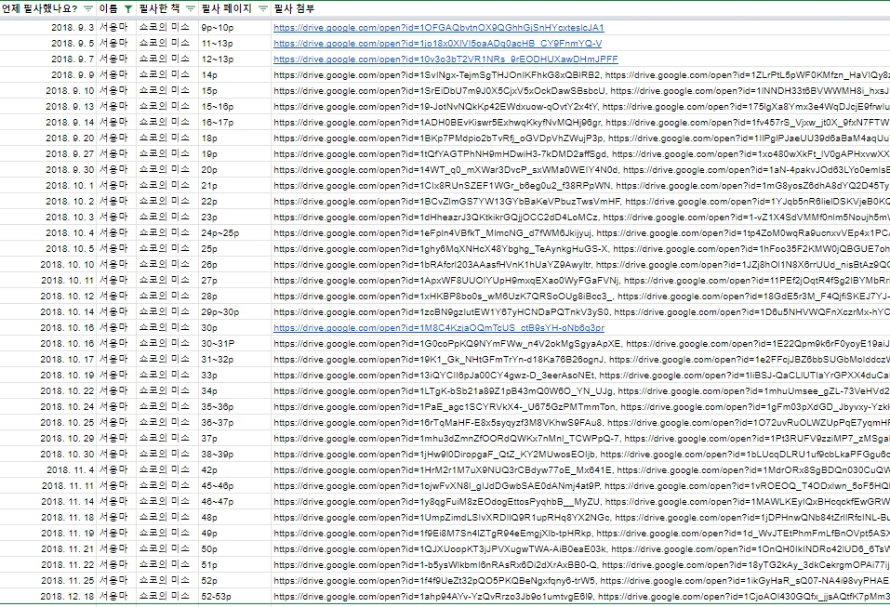Open active green filter on 이름 column
This screenshot has width=890, height=607.
pos(128,8)
